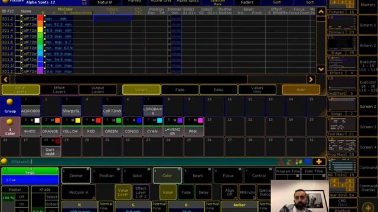Toggle Values Only in fixture sheet

tap(257, 90)
